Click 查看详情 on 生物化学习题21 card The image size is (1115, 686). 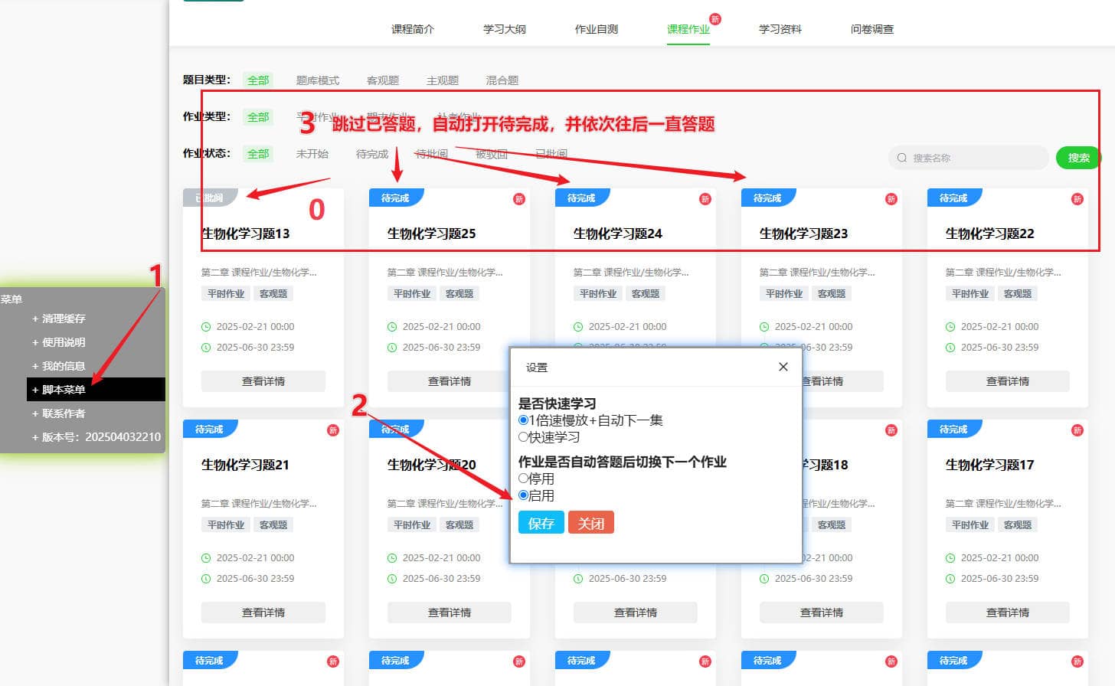263,612
